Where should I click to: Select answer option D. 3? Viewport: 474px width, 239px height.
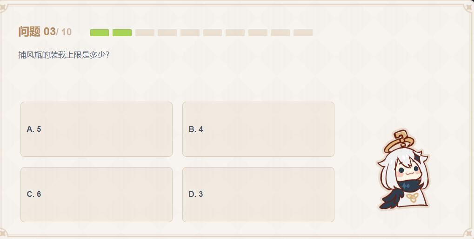tap(258, 194)
